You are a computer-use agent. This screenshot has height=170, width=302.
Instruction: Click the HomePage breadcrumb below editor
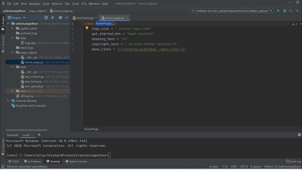(91, 129)
